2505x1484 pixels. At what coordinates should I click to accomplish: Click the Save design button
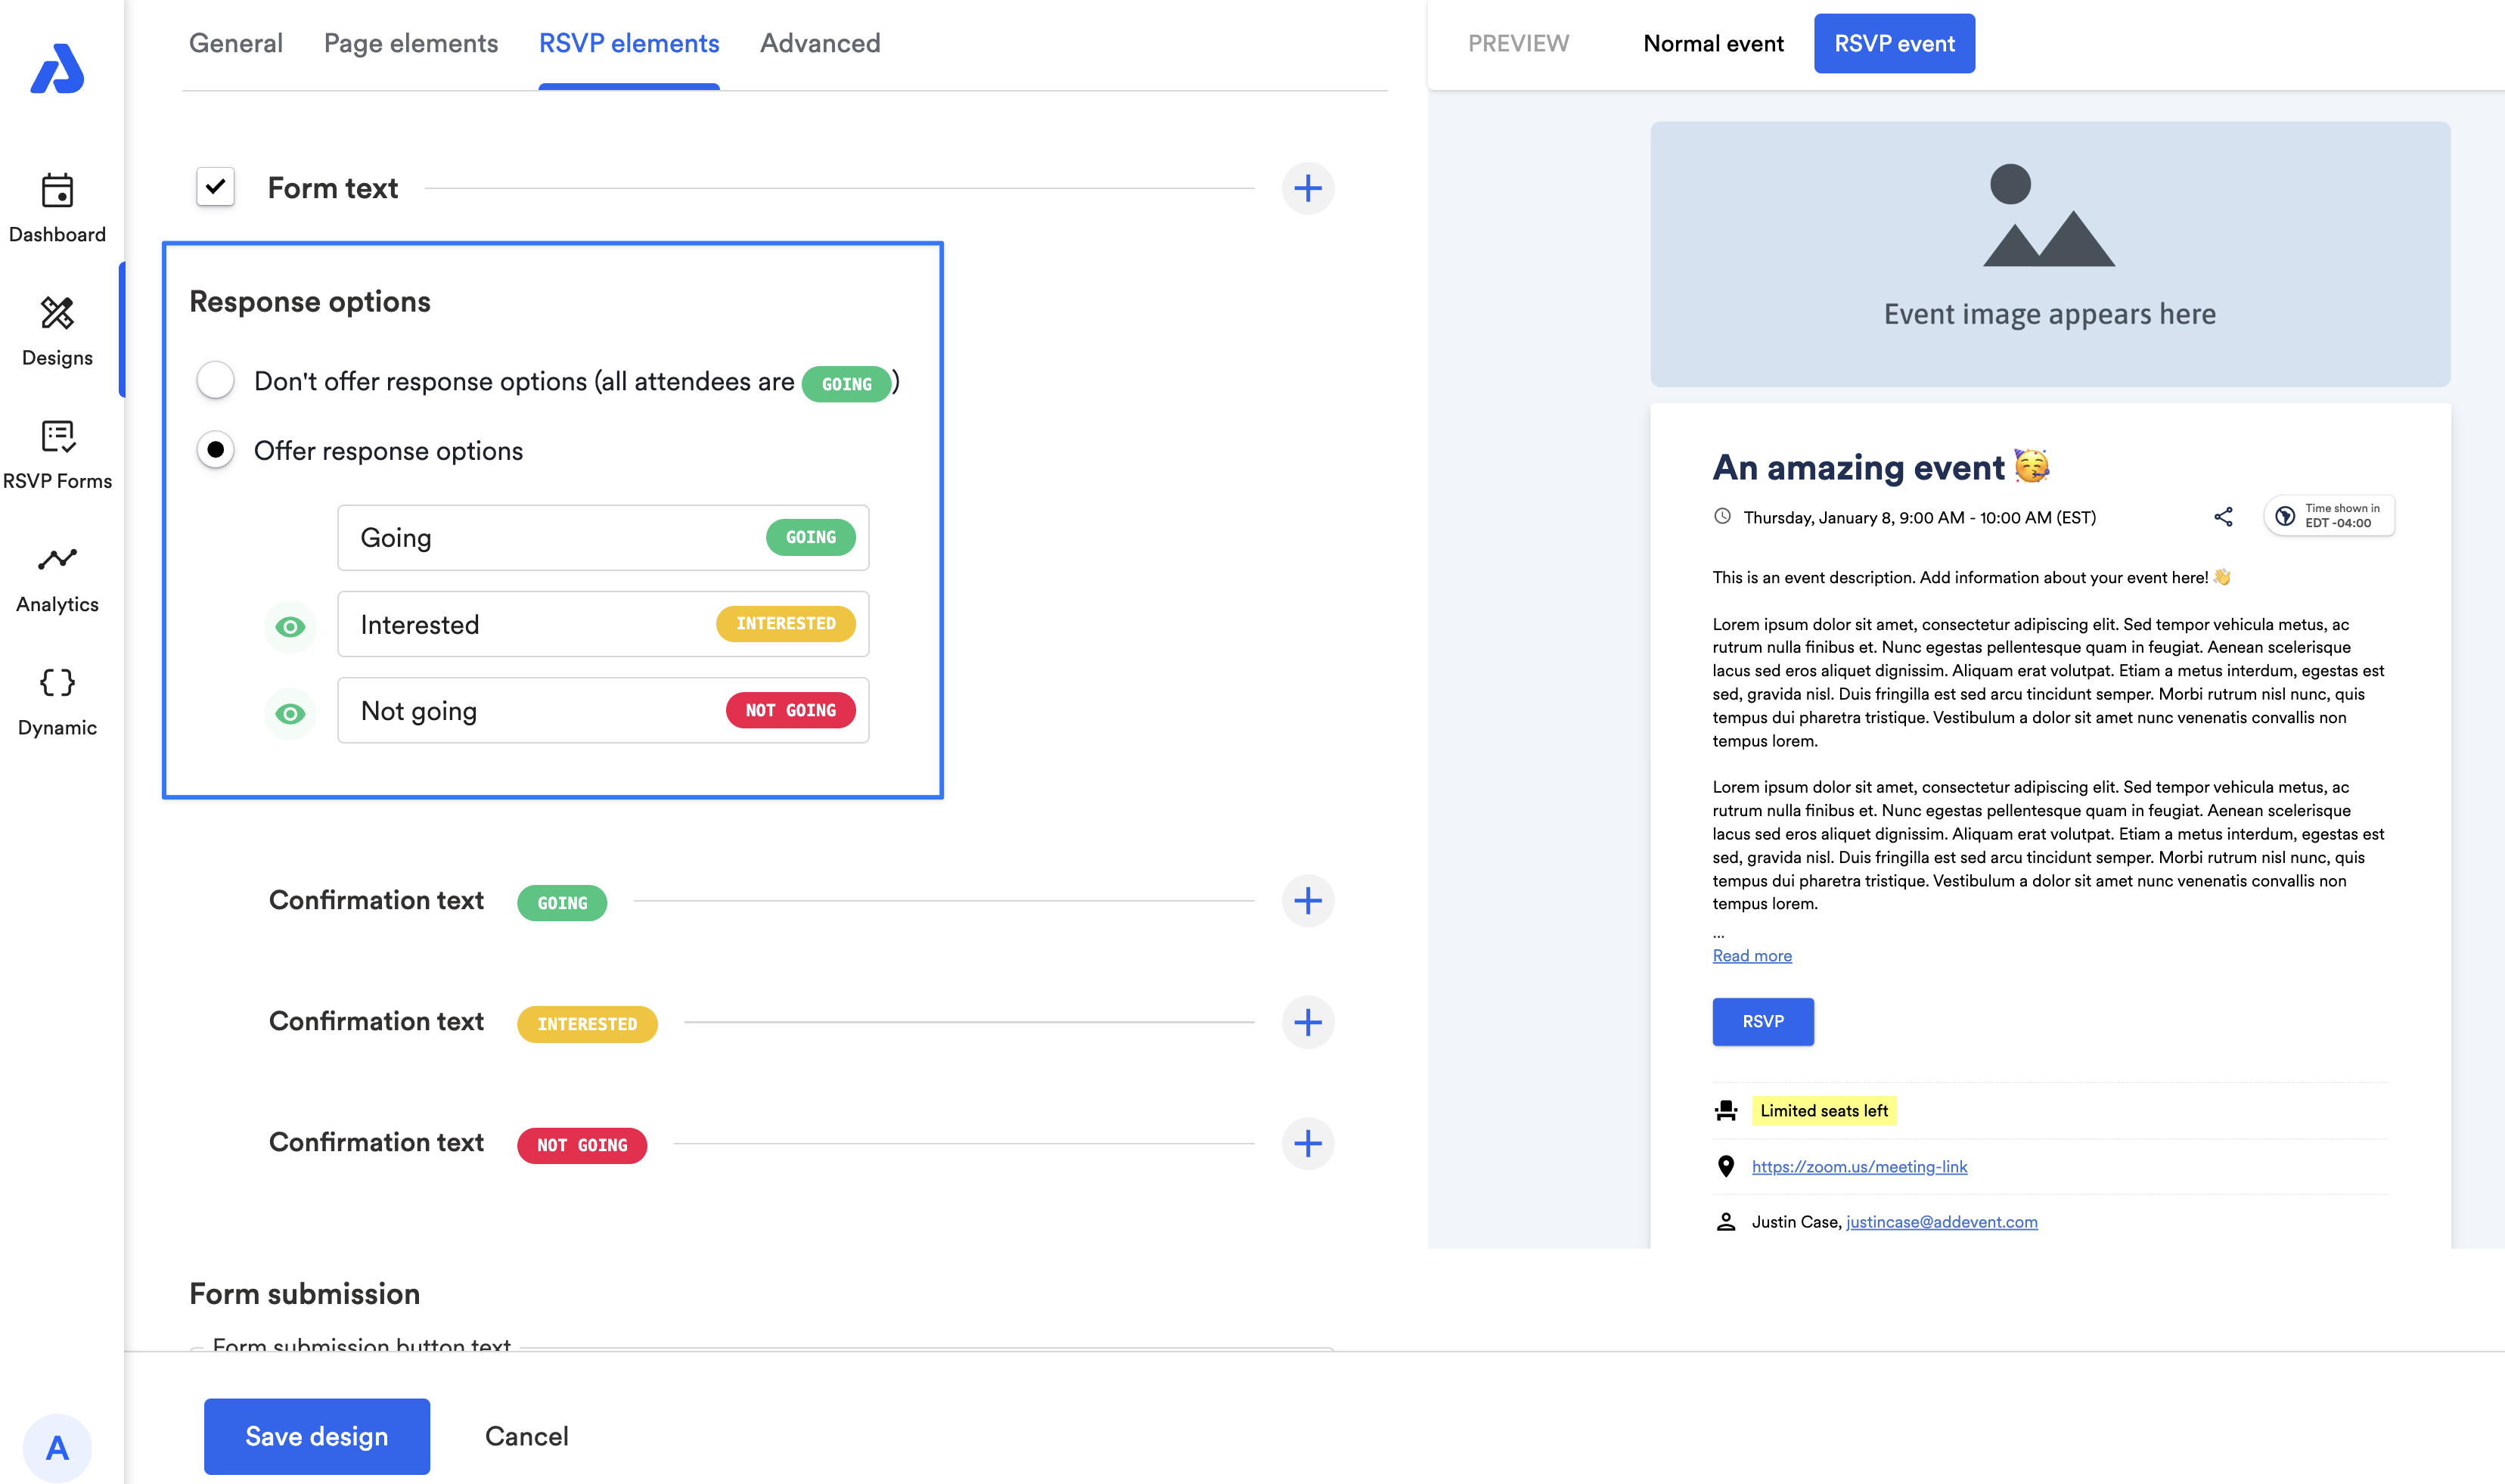tap(316, 1436)
